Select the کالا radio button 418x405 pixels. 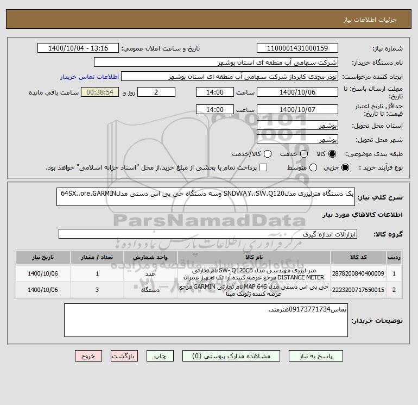click(332, 154)
